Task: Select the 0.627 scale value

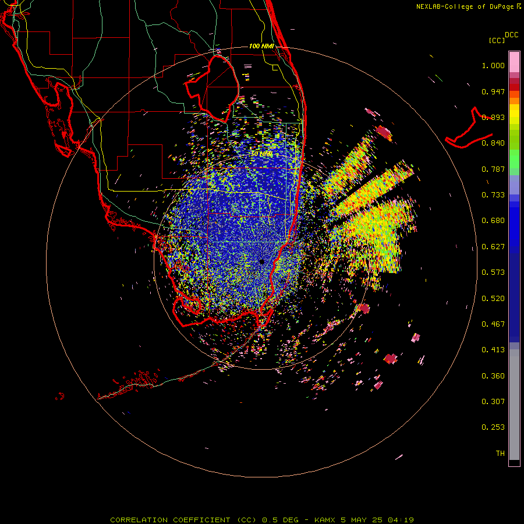Action: coord(493,247)
